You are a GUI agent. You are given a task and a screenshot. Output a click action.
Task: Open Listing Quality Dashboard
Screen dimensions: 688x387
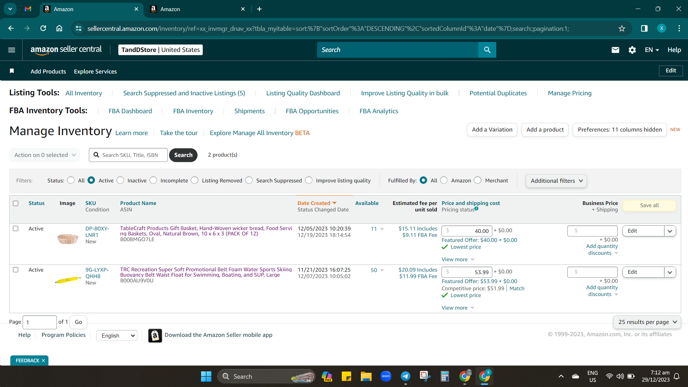tap(303, 93)
